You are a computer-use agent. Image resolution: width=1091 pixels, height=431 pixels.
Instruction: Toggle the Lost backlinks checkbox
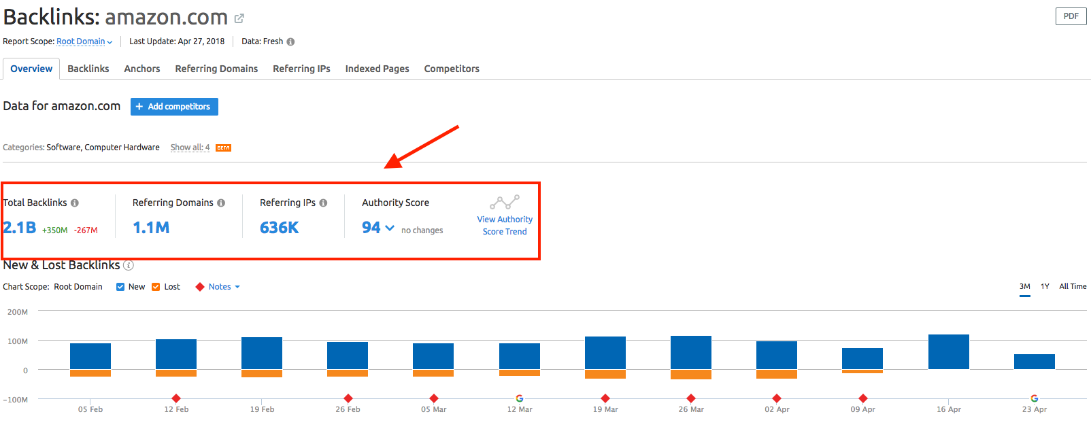tap(156, 287)
